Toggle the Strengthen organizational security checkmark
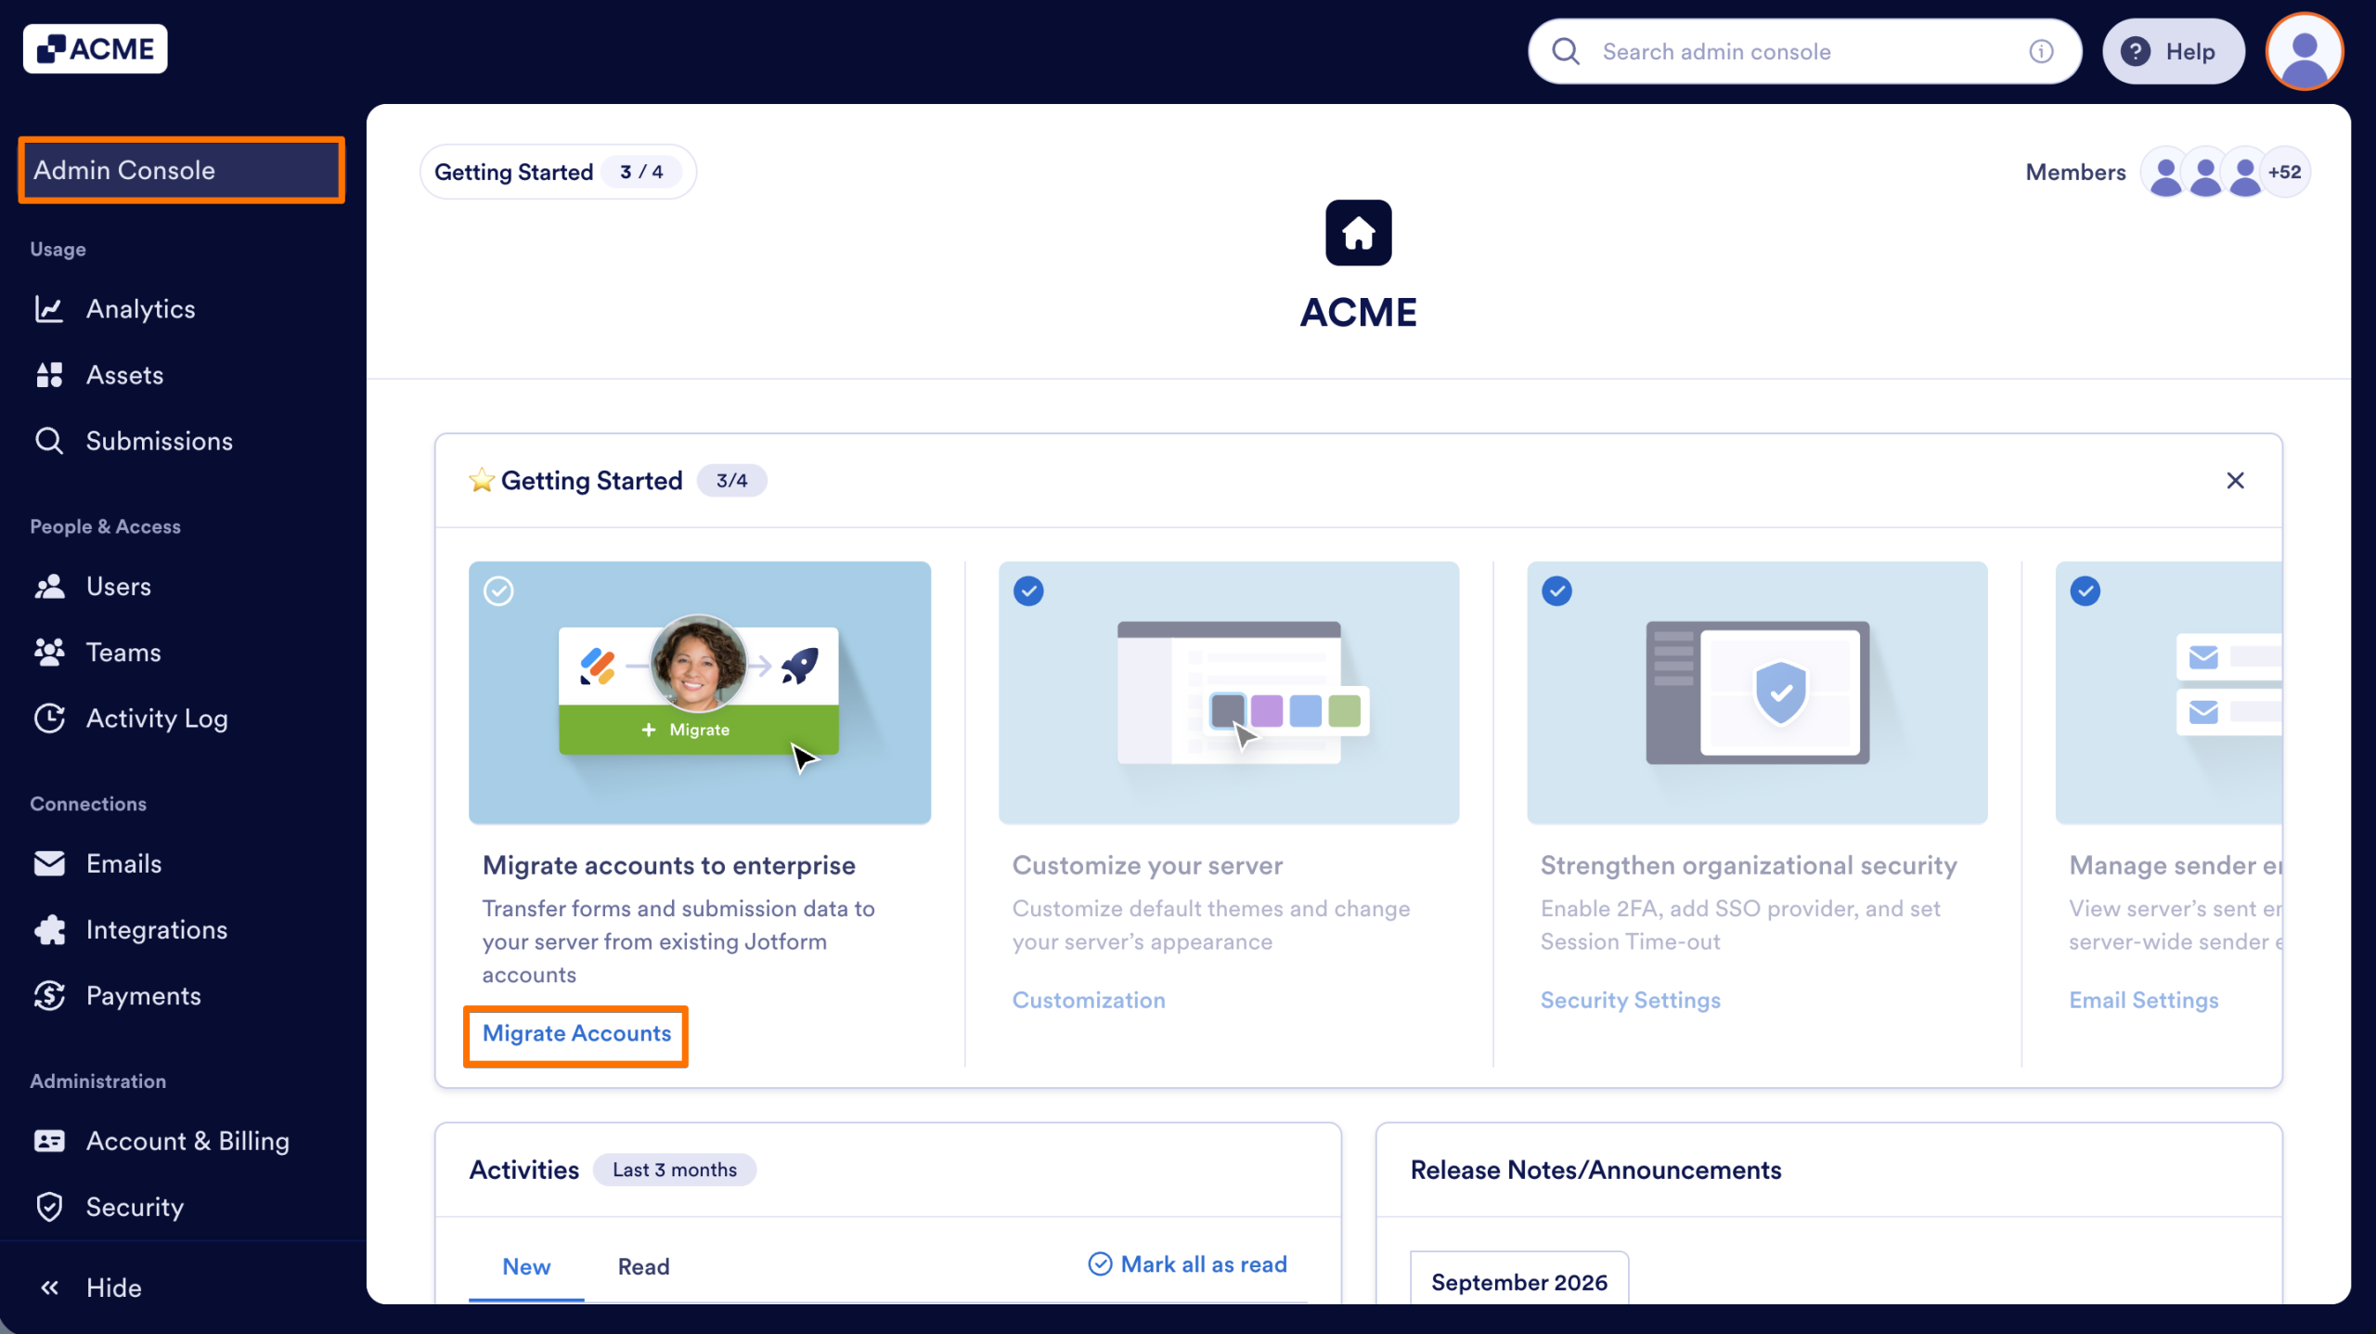 click(x=1556, y=591)
